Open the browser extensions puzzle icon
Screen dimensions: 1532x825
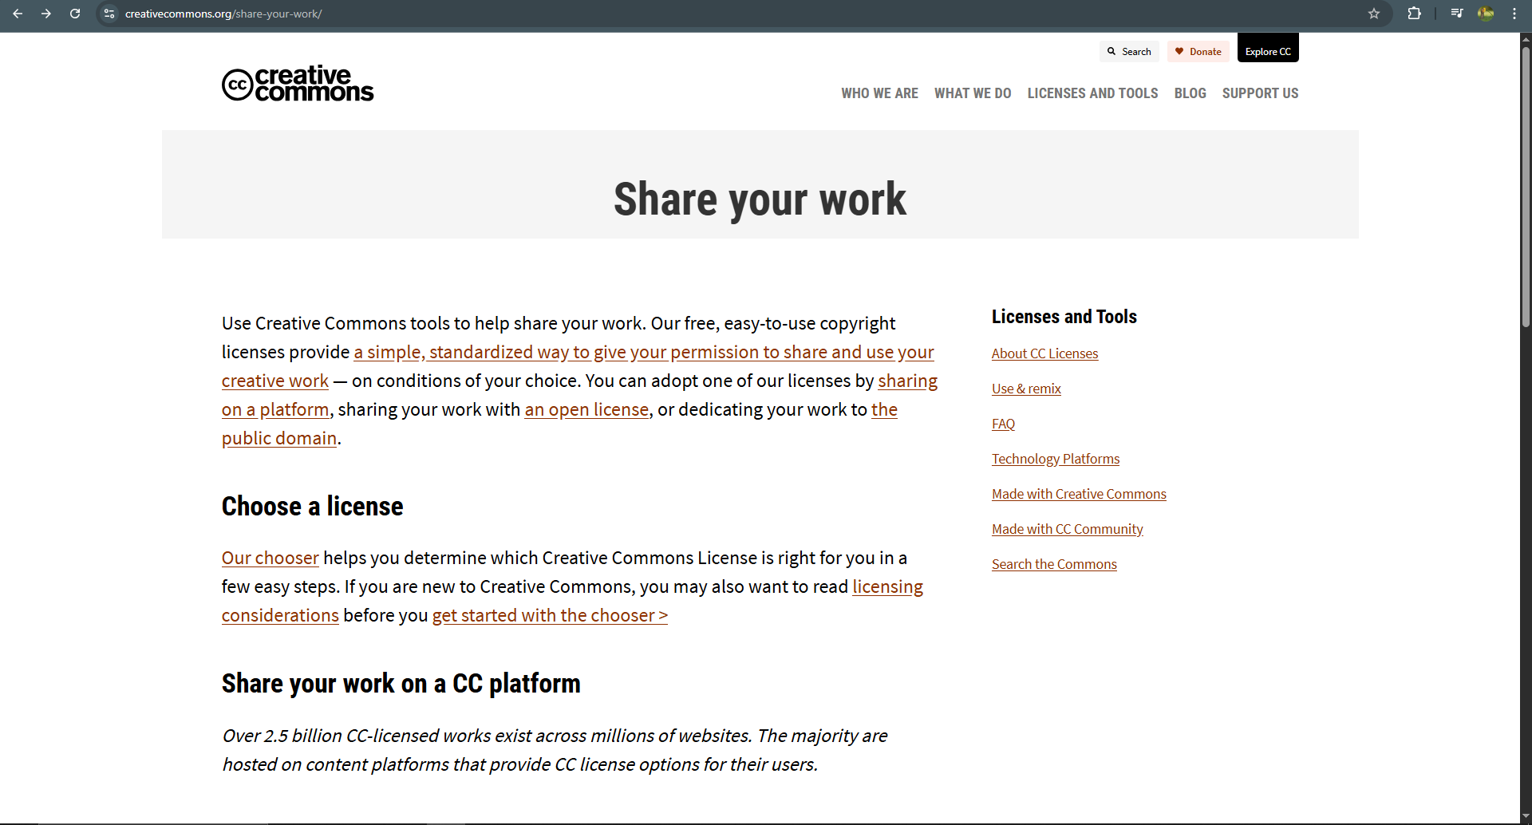[1414, 14]
